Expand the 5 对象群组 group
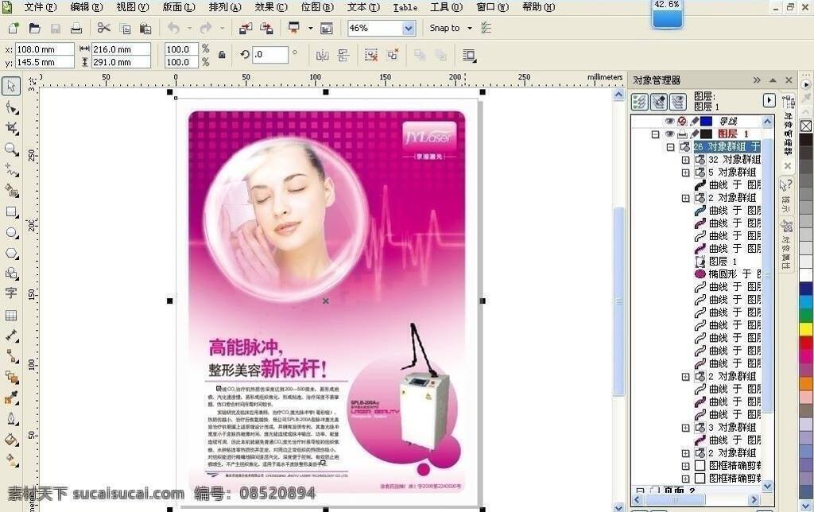 tap(685, 173)
